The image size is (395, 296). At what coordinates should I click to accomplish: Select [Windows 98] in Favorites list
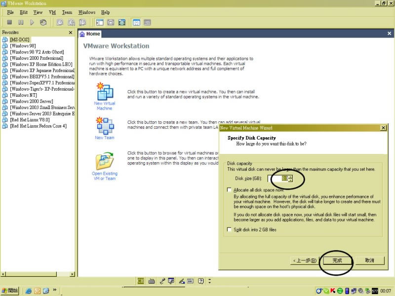tap(23, 46)
